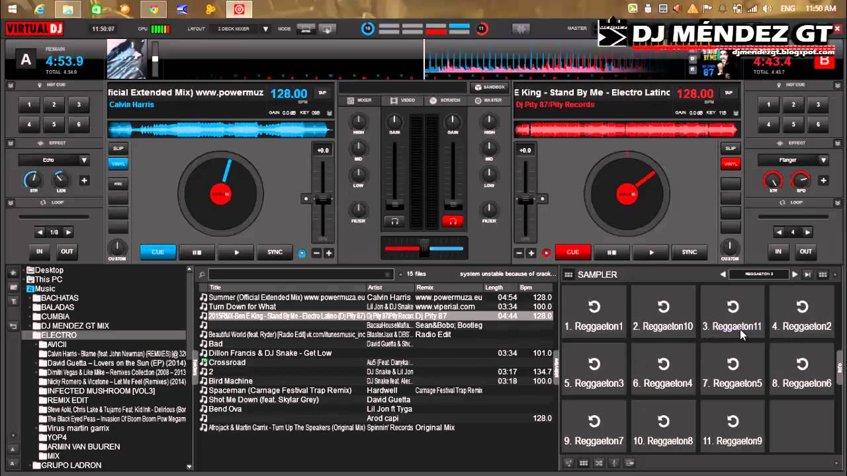Trigger hot cue 5 on deck B
Viewport: 847px width, 476px height.
point(793,124)
